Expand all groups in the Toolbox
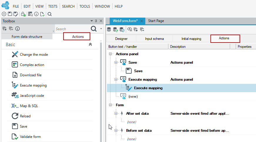The width and height of the screenshot is (256, 142). pos(5,29)
